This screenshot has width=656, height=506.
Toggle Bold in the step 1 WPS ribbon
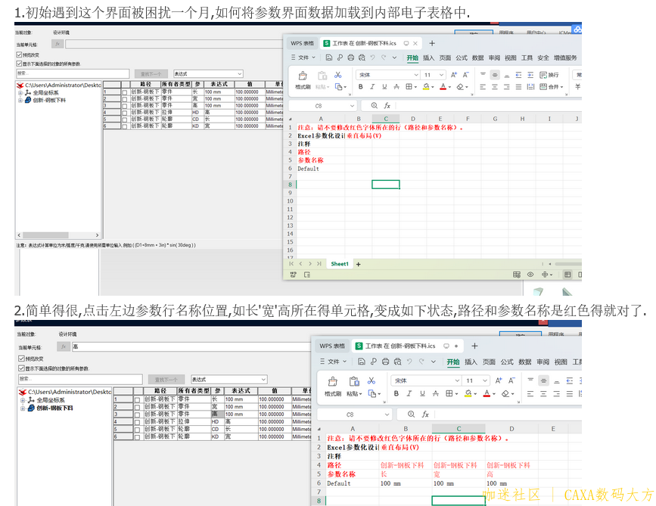(361, 87)
